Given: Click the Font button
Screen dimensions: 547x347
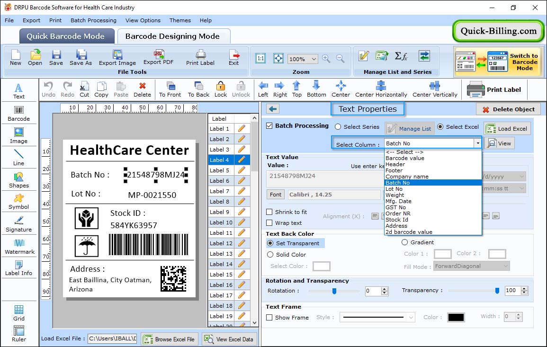Looking at the screenshot, I should pyautogui.click(x=276, y=195).
